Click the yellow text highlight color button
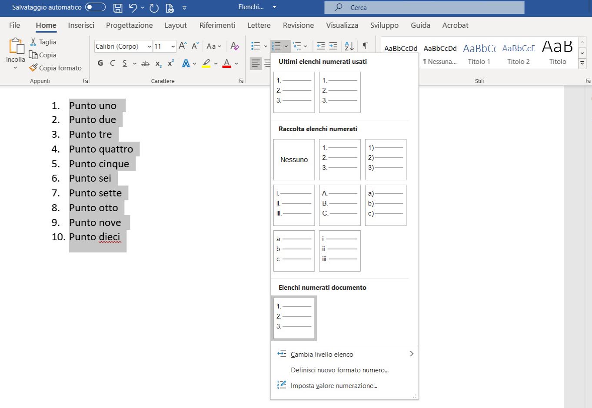Screen dimensions: 592x408 pyautogui.click(x=206, y=63)
